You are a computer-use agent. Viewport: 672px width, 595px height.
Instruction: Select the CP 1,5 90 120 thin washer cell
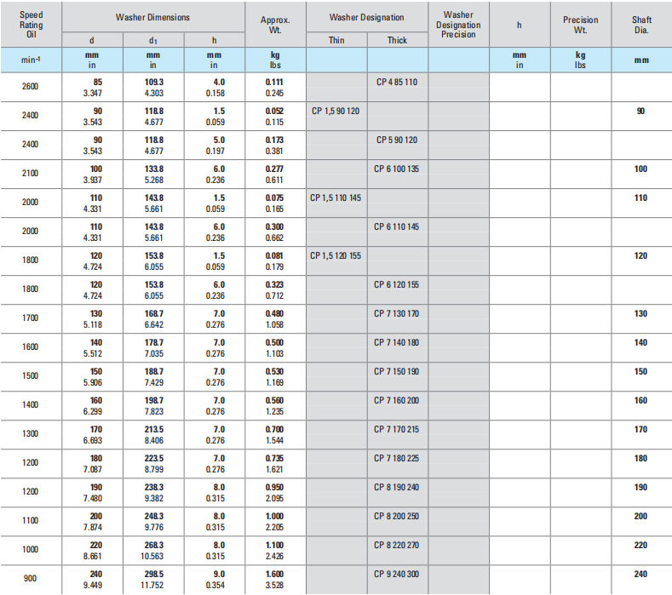pyautogui.click(x=336, y=111)
